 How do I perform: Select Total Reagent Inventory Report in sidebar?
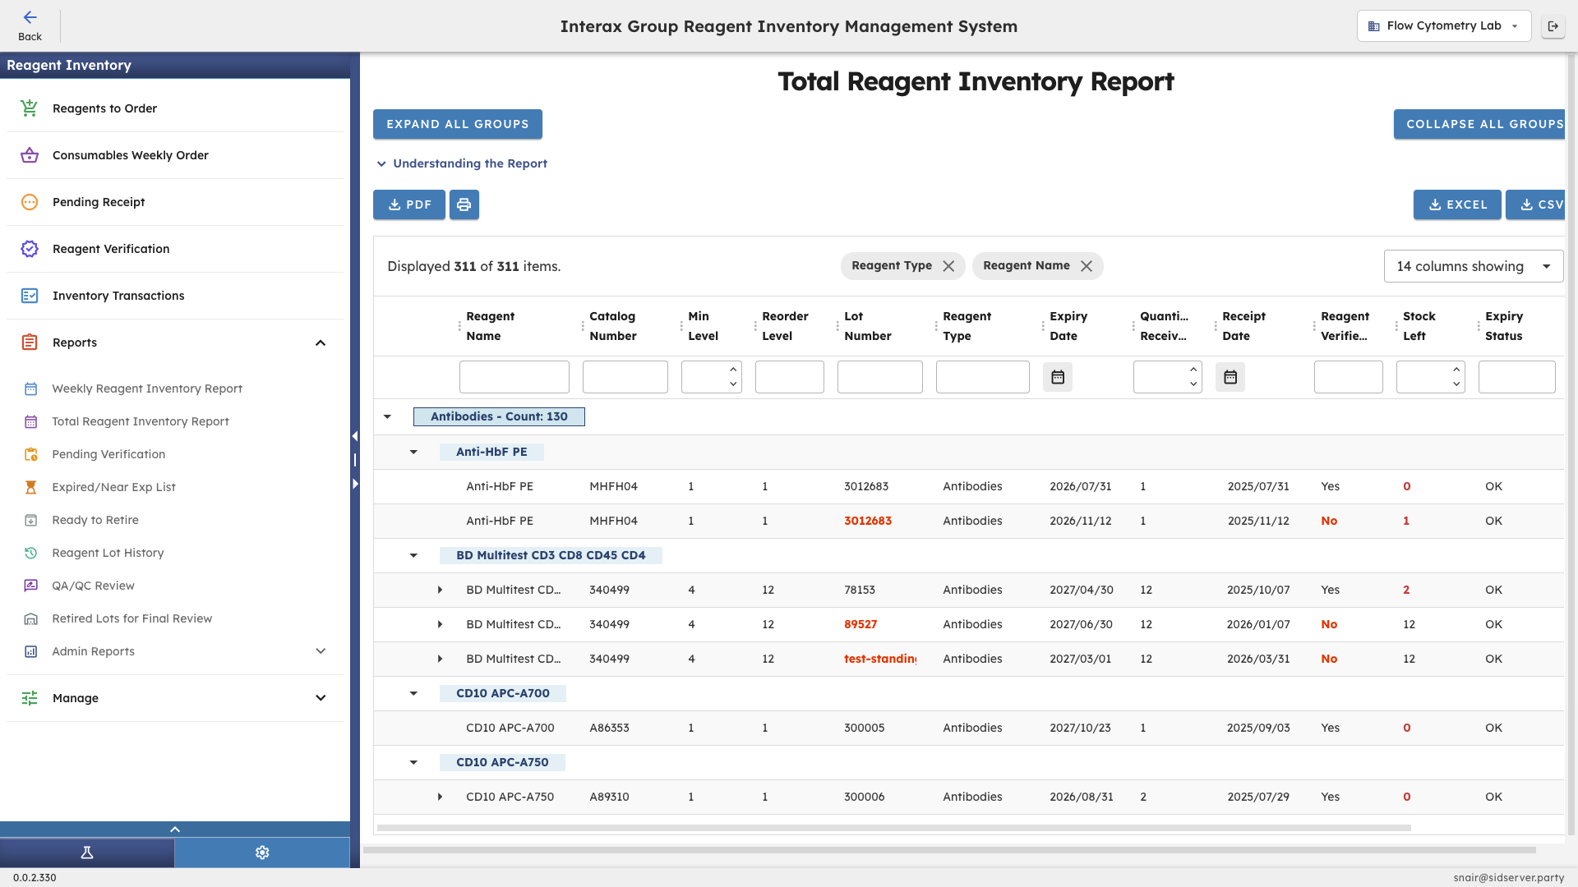pos(141,421)
